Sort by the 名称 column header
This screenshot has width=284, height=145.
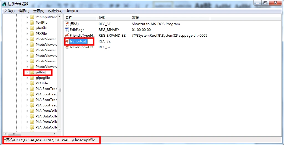click(80, 18)
